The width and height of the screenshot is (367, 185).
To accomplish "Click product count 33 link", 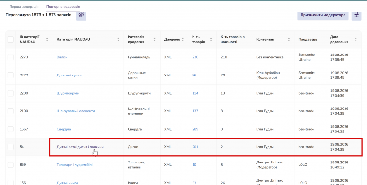I will 194,183.
